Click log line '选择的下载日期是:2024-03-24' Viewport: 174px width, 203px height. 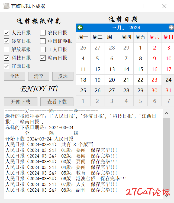click(39, 127)
